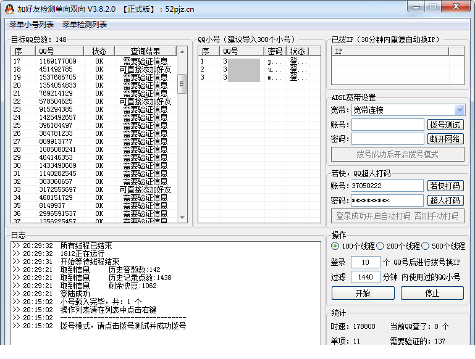This screenshot has height=359, width=475.
Task: Select the 200个线程 radio button
Action: click(x=380, y=246)
